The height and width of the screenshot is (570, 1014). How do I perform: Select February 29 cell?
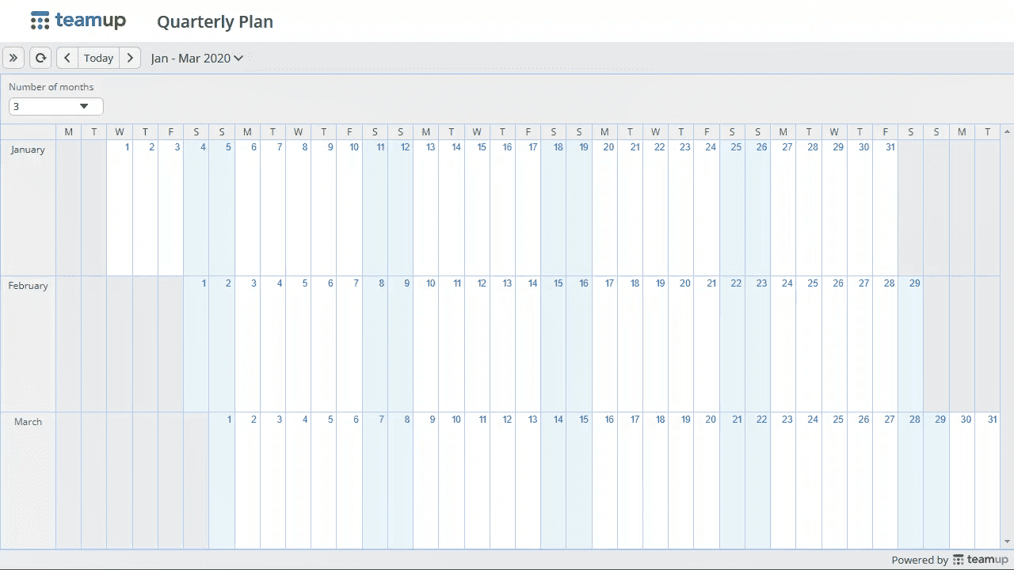(911, 344)
